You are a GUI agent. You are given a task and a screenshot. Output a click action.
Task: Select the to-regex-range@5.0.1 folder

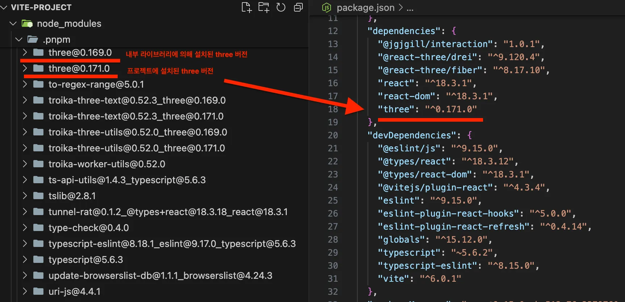coord(96,84)
